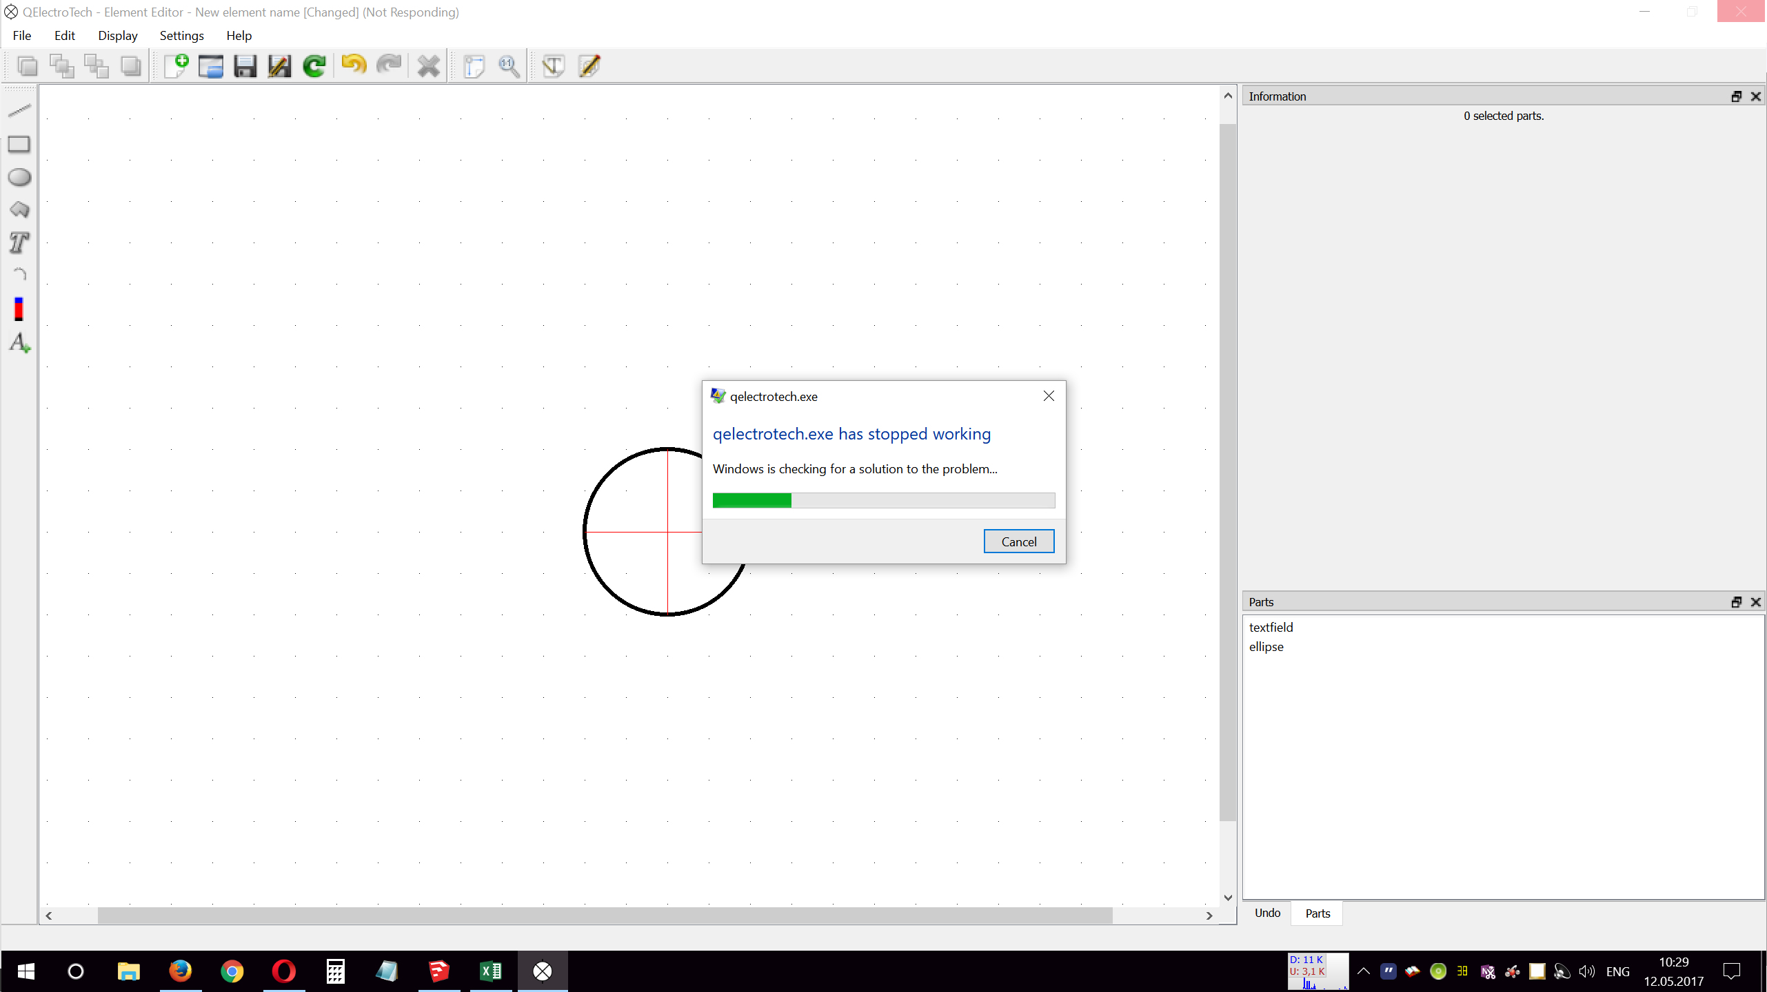This screenshot has width=1767, height=992.
Task: Select the Ellipse drawing tool
Action: tap(19, 178)
